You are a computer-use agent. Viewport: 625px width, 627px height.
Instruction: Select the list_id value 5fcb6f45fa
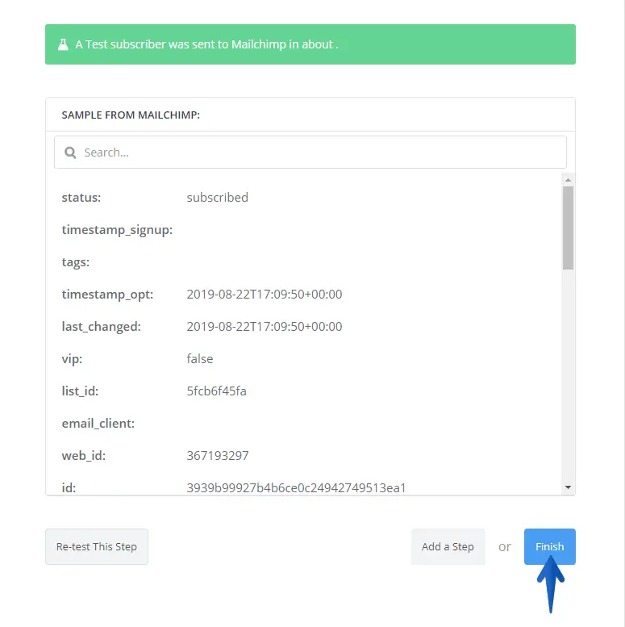(217, 391)
